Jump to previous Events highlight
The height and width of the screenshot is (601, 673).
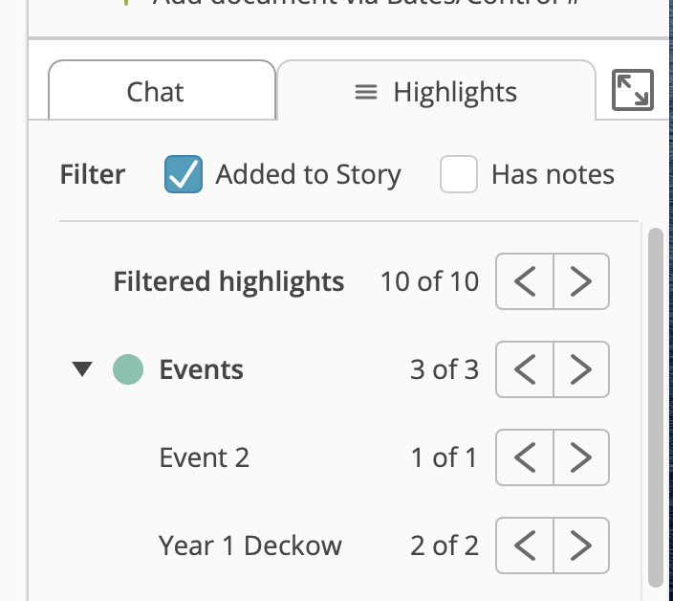pyautogui.click(x=525, y=369)
